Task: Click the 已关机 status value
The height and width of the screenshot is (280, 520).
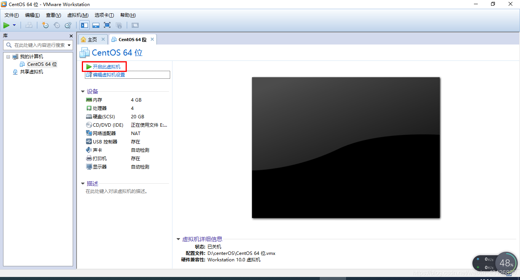Action: click(214, 247)
